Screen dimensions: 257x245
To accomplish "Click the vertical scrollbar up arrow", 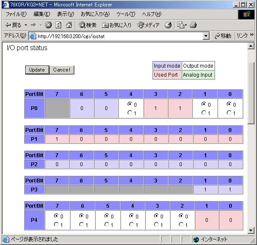I will (251, 46).
